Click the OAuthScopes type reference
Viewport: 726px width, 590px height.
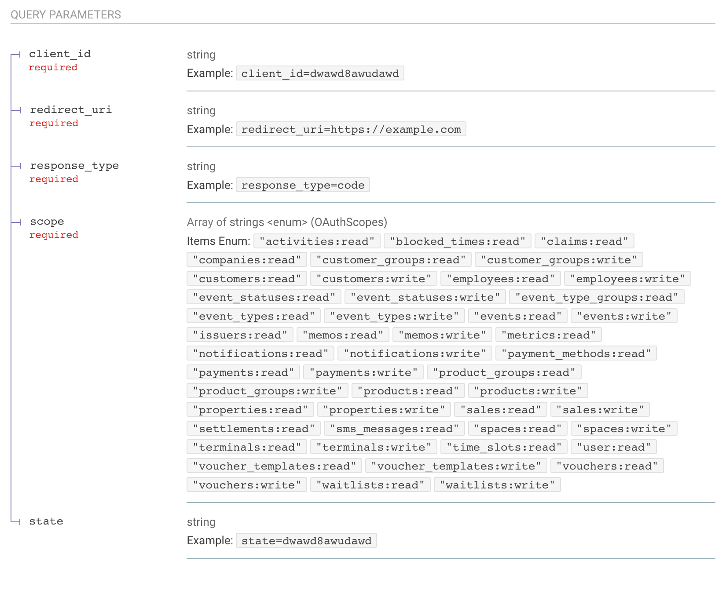coord(349,222)
